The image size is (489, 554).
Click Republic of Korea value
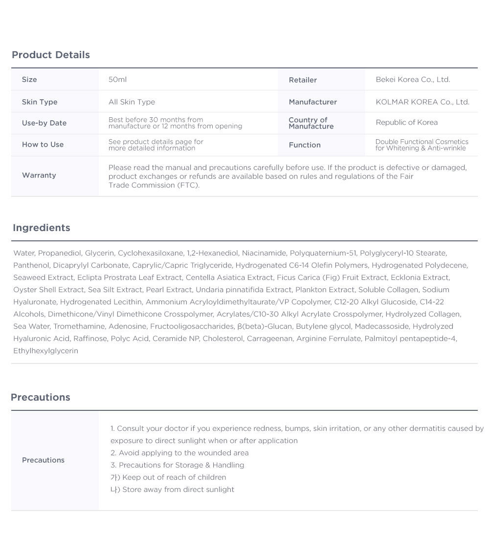pyautogui.click(x=407, y=122)
